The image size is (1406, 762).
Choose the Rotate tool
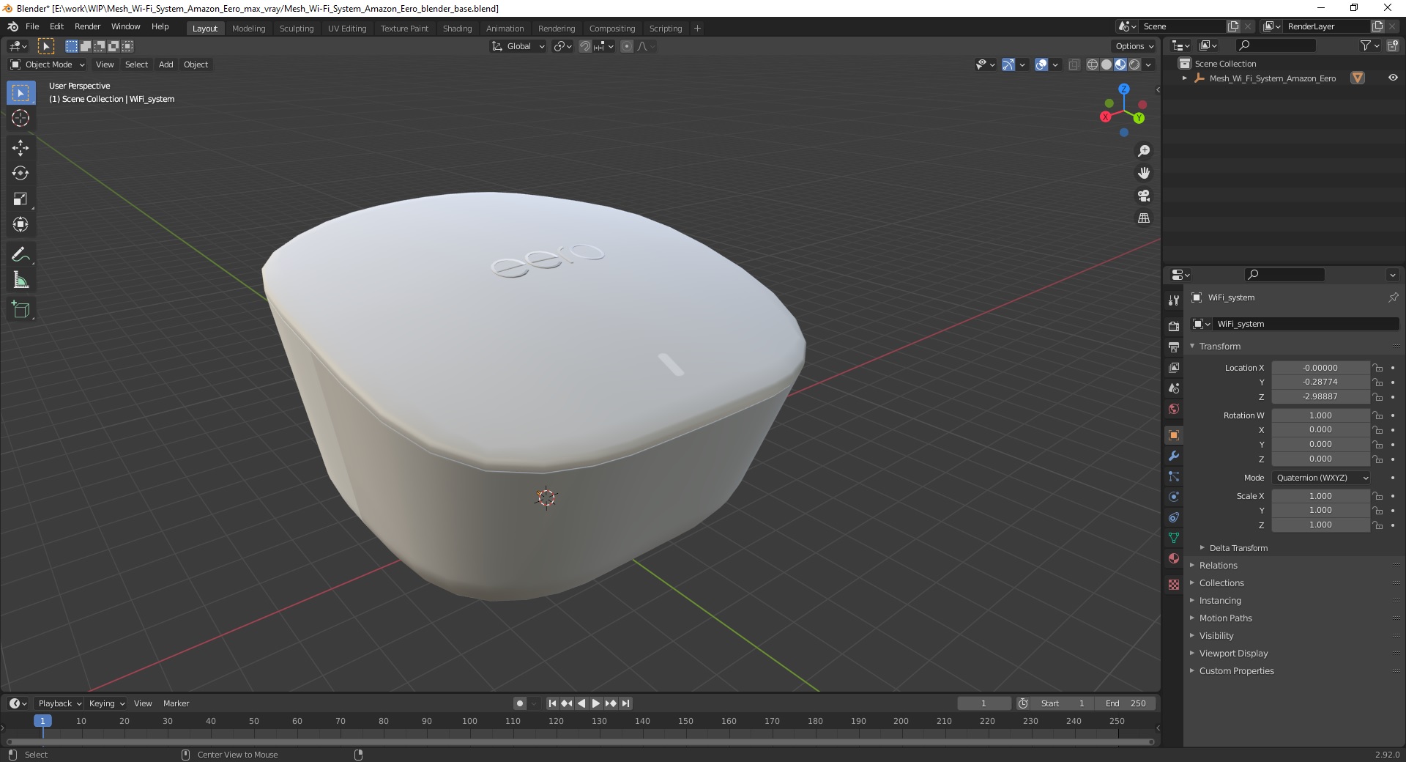pyautogui.click(x=21, y=174)
